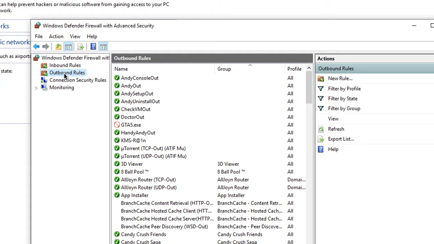Click the Inbound Rules tree icon
This screenshot has width=434, height=244.
(44, 65)
